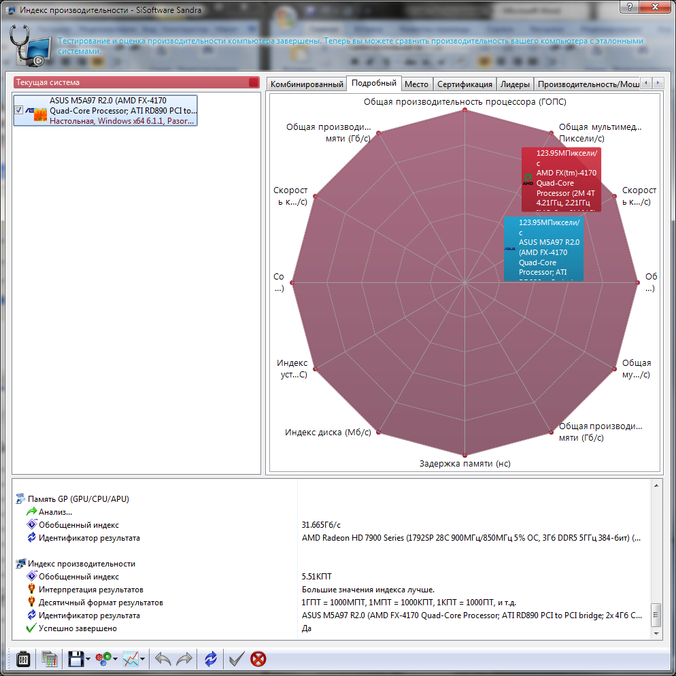
Task: Click the tab strip right scroll arrow
Action: [658, 82]
